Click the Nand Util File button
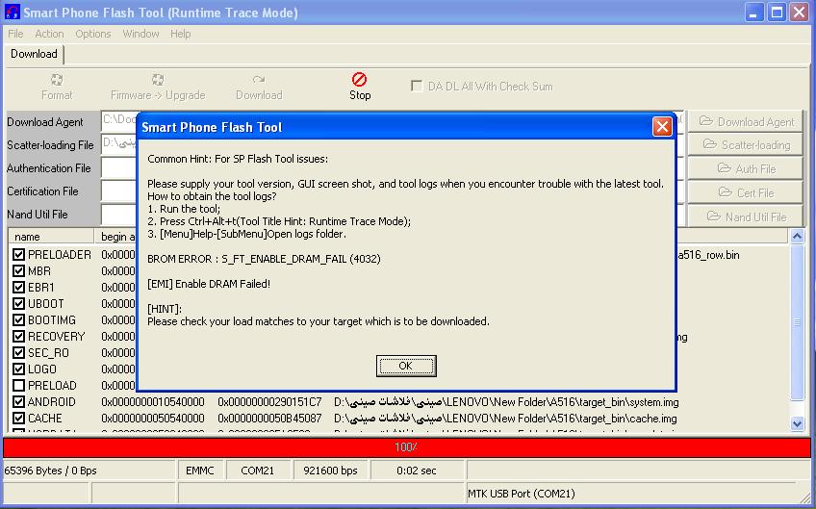 746,216
